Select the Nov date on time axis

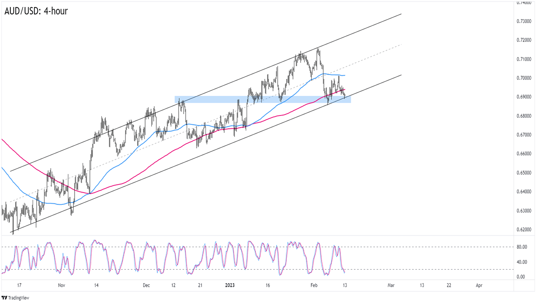(x=62, y=285)
